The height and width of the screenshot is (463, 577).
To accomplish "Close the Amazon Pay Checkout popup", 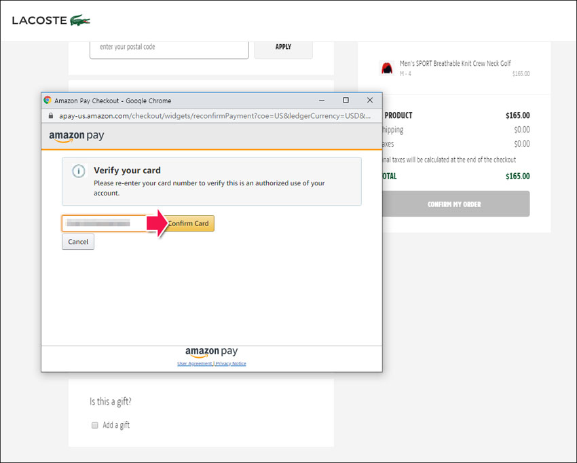I will tap(370, 100).
